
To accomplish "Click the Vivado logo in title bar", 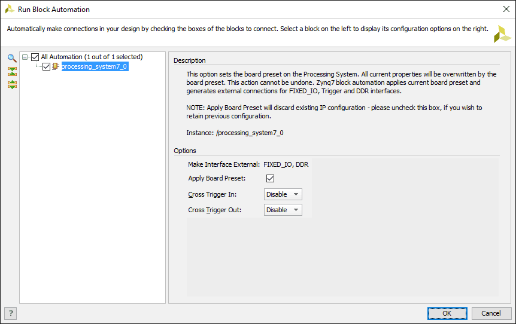I will point(10,9).
